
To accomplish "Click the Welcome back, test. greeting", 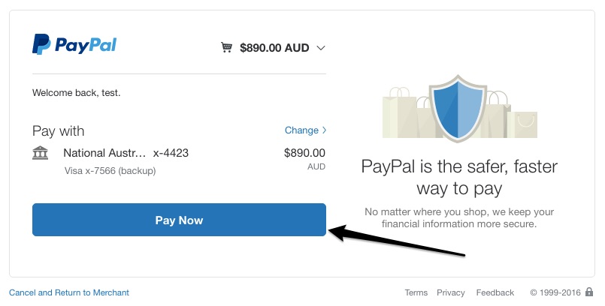I will (77, 93).
